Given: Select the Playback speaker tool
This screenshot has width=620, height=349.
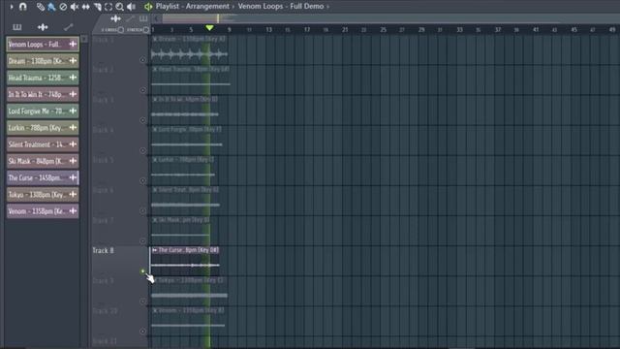Looking at the screenshot, I should click(132, 7).
